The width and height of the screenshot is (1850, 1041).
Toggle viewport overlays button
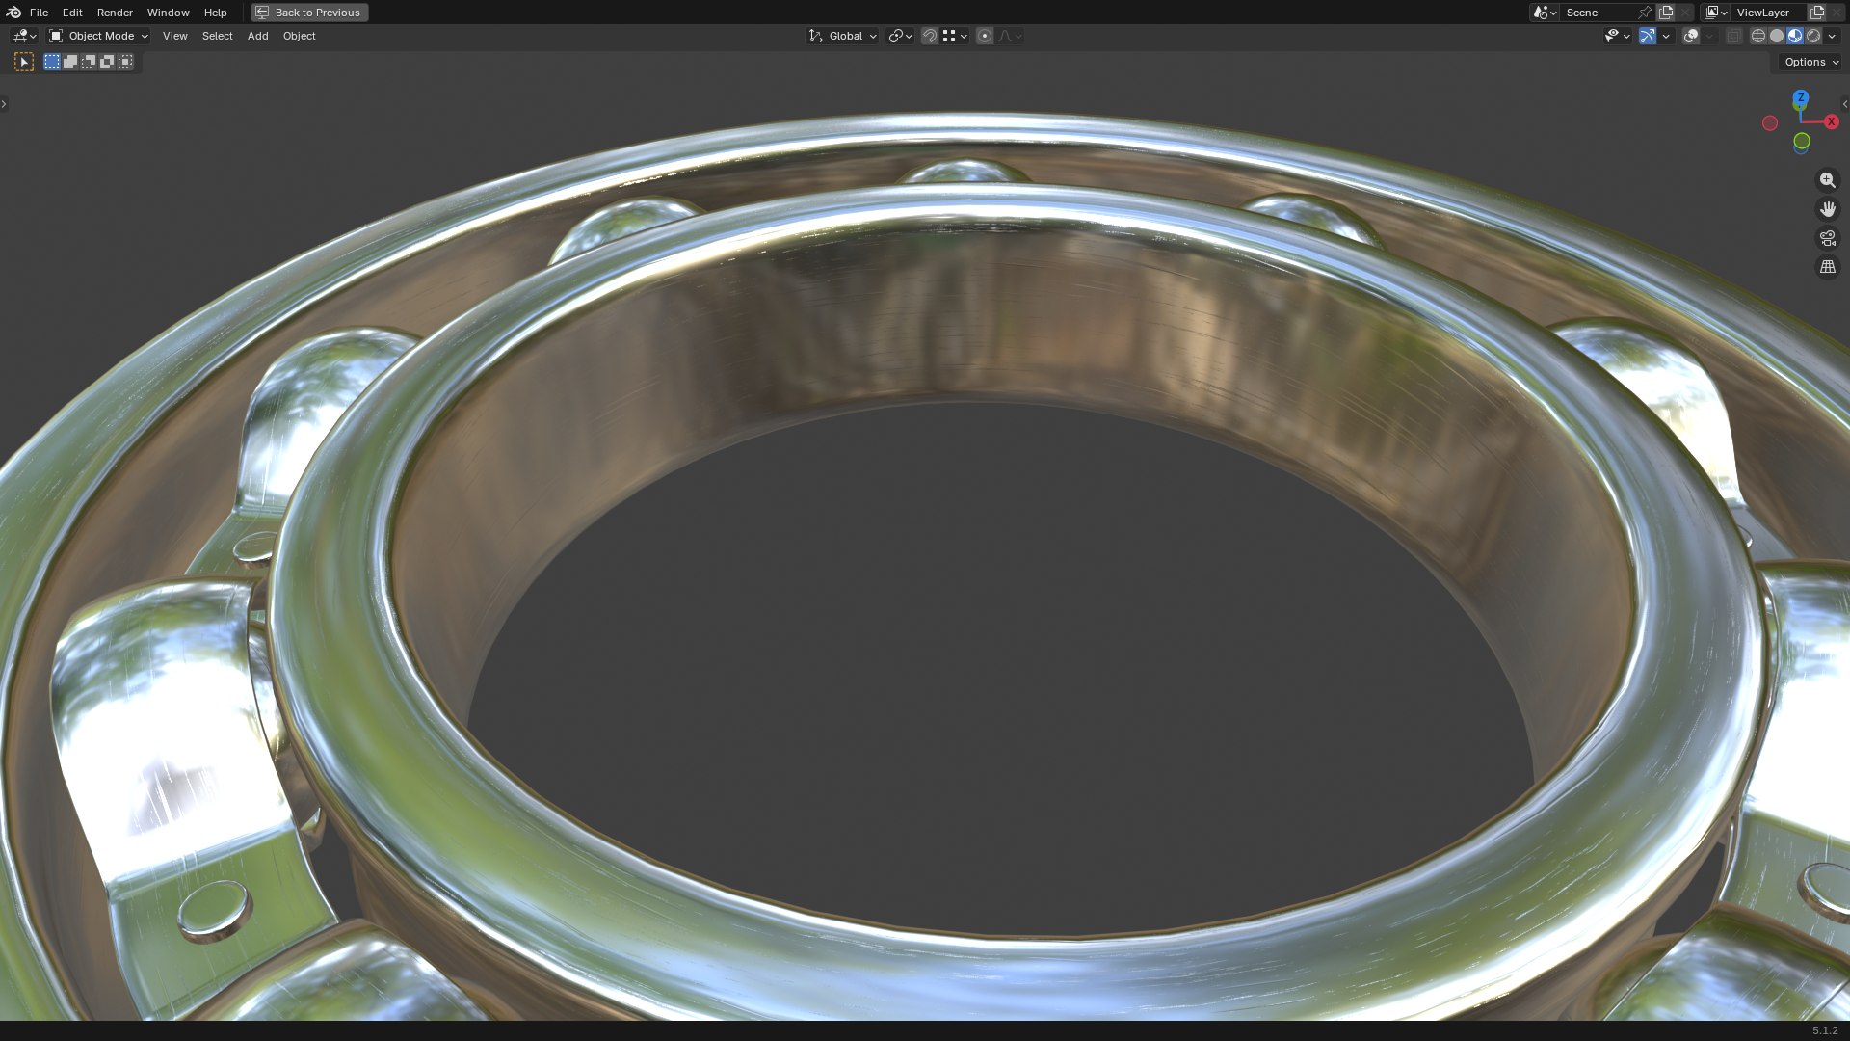(x=1691, y=36)
